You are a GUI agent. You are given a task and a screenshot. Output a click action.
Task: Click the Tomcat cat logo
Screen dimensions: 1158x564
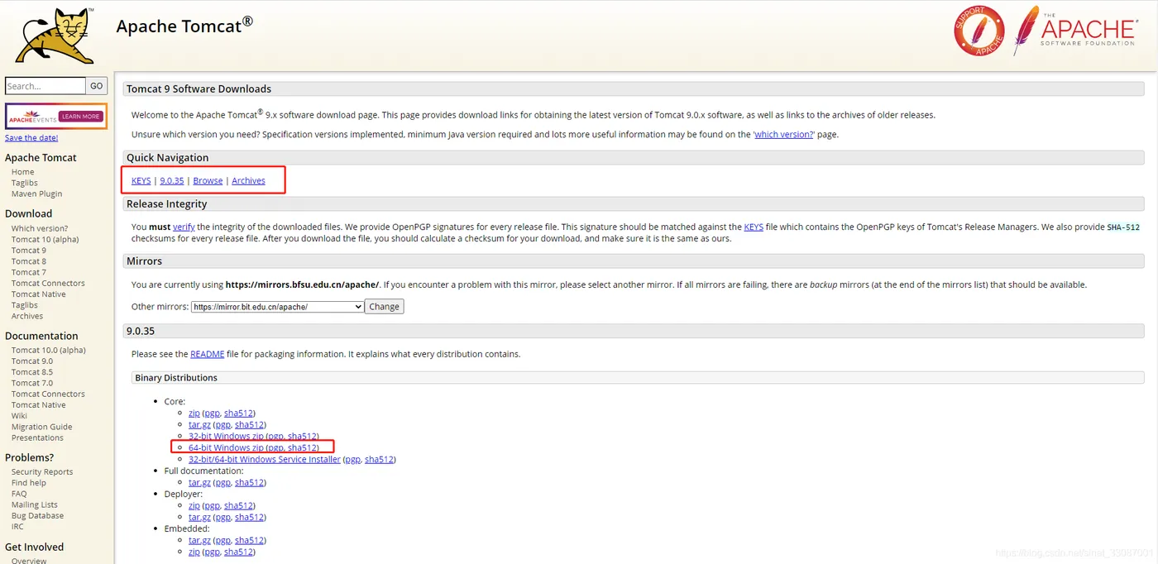point(55,35)
